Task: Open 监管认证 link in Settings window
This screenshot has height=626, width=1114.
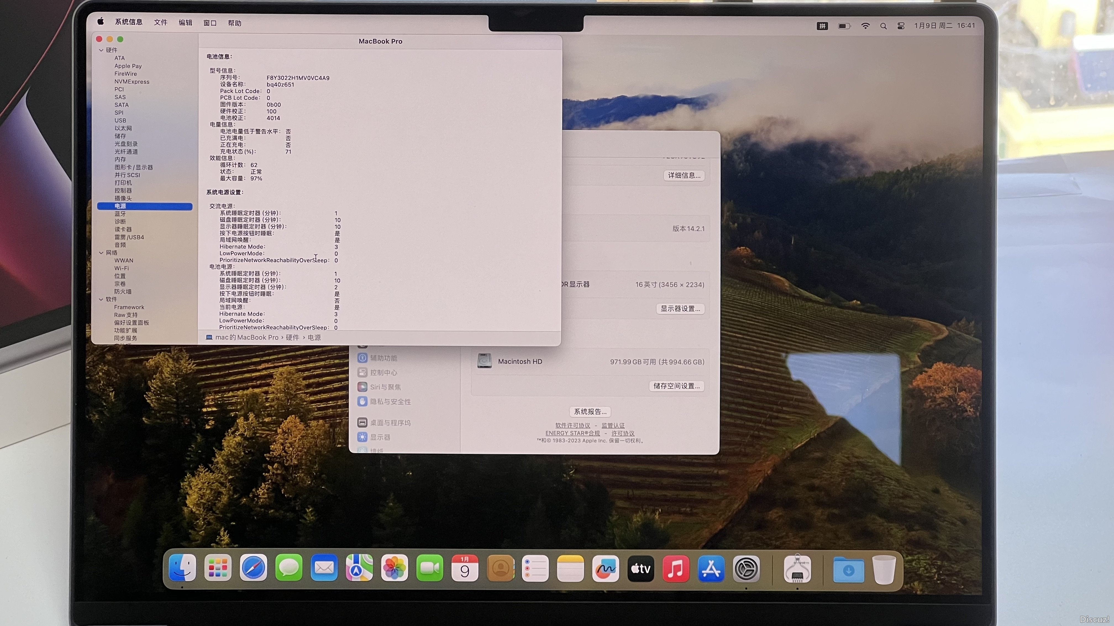Action: (x=613, y=426)
